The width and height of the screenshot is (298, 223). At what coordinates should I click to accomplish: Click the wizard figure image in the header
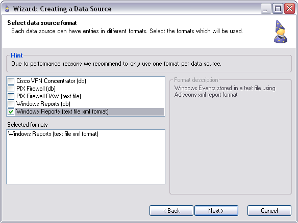click(280, 32)
